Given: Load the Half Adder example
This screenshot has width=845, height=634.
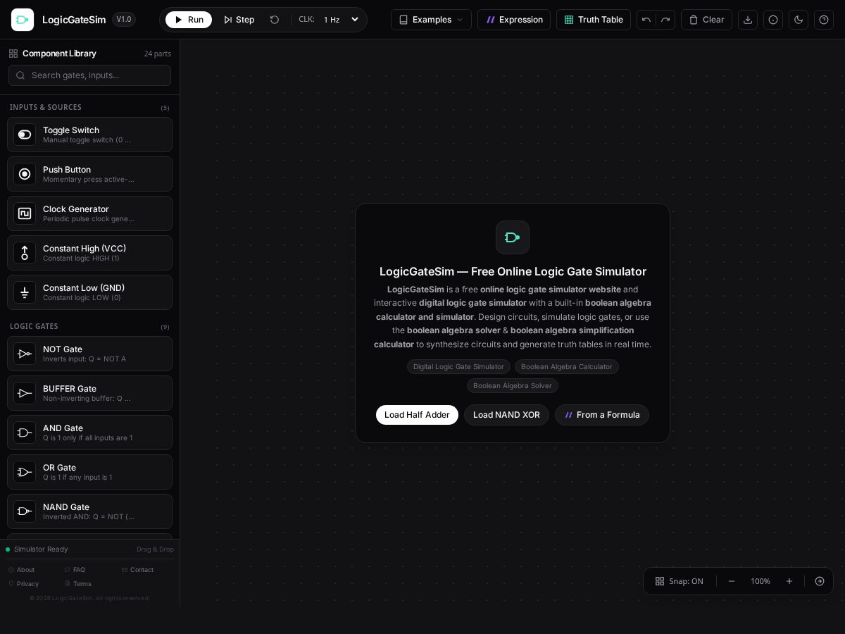Looking at the screenshot, I should [x=417, y=415].
